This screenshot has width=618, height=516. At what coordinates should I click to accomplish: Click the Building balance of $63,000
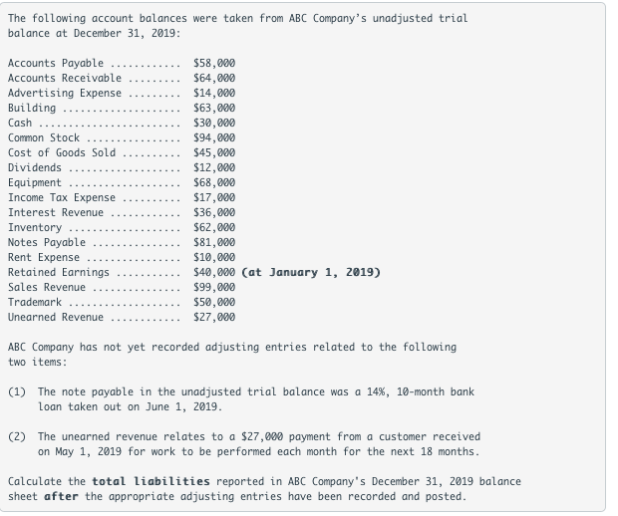click(213, 108)
